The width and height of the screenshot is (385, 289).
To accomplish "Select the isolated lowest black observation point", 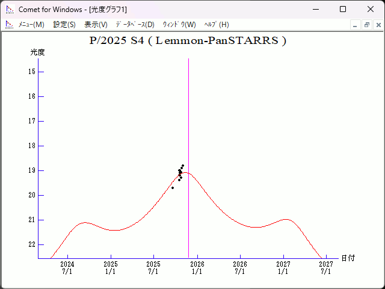I will tap(173, 188).
